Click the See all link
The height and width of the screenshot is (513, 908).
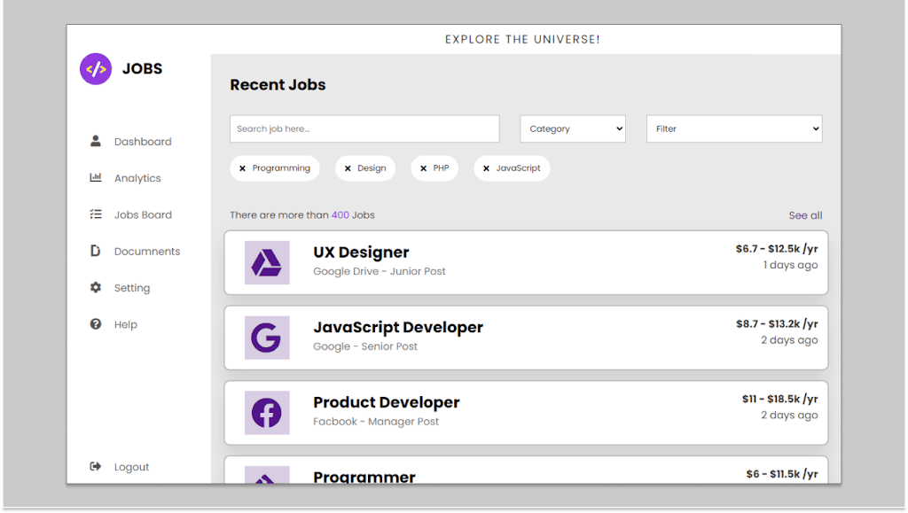click(805, 214)
